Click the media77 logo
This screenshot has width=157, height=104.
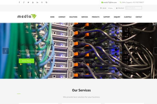click(x=27, y=16)
